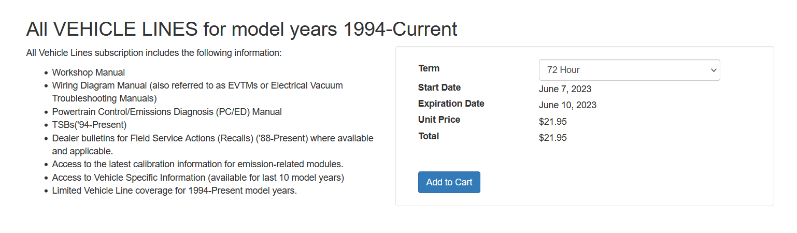Click the TSBs('94-Present) bullet item

point(89,125)
